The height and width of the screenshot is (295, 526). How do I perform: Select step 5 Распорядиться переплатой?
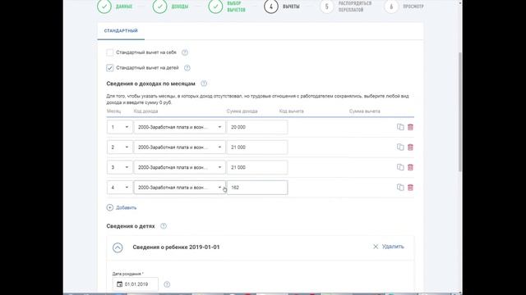pos(327,7)
